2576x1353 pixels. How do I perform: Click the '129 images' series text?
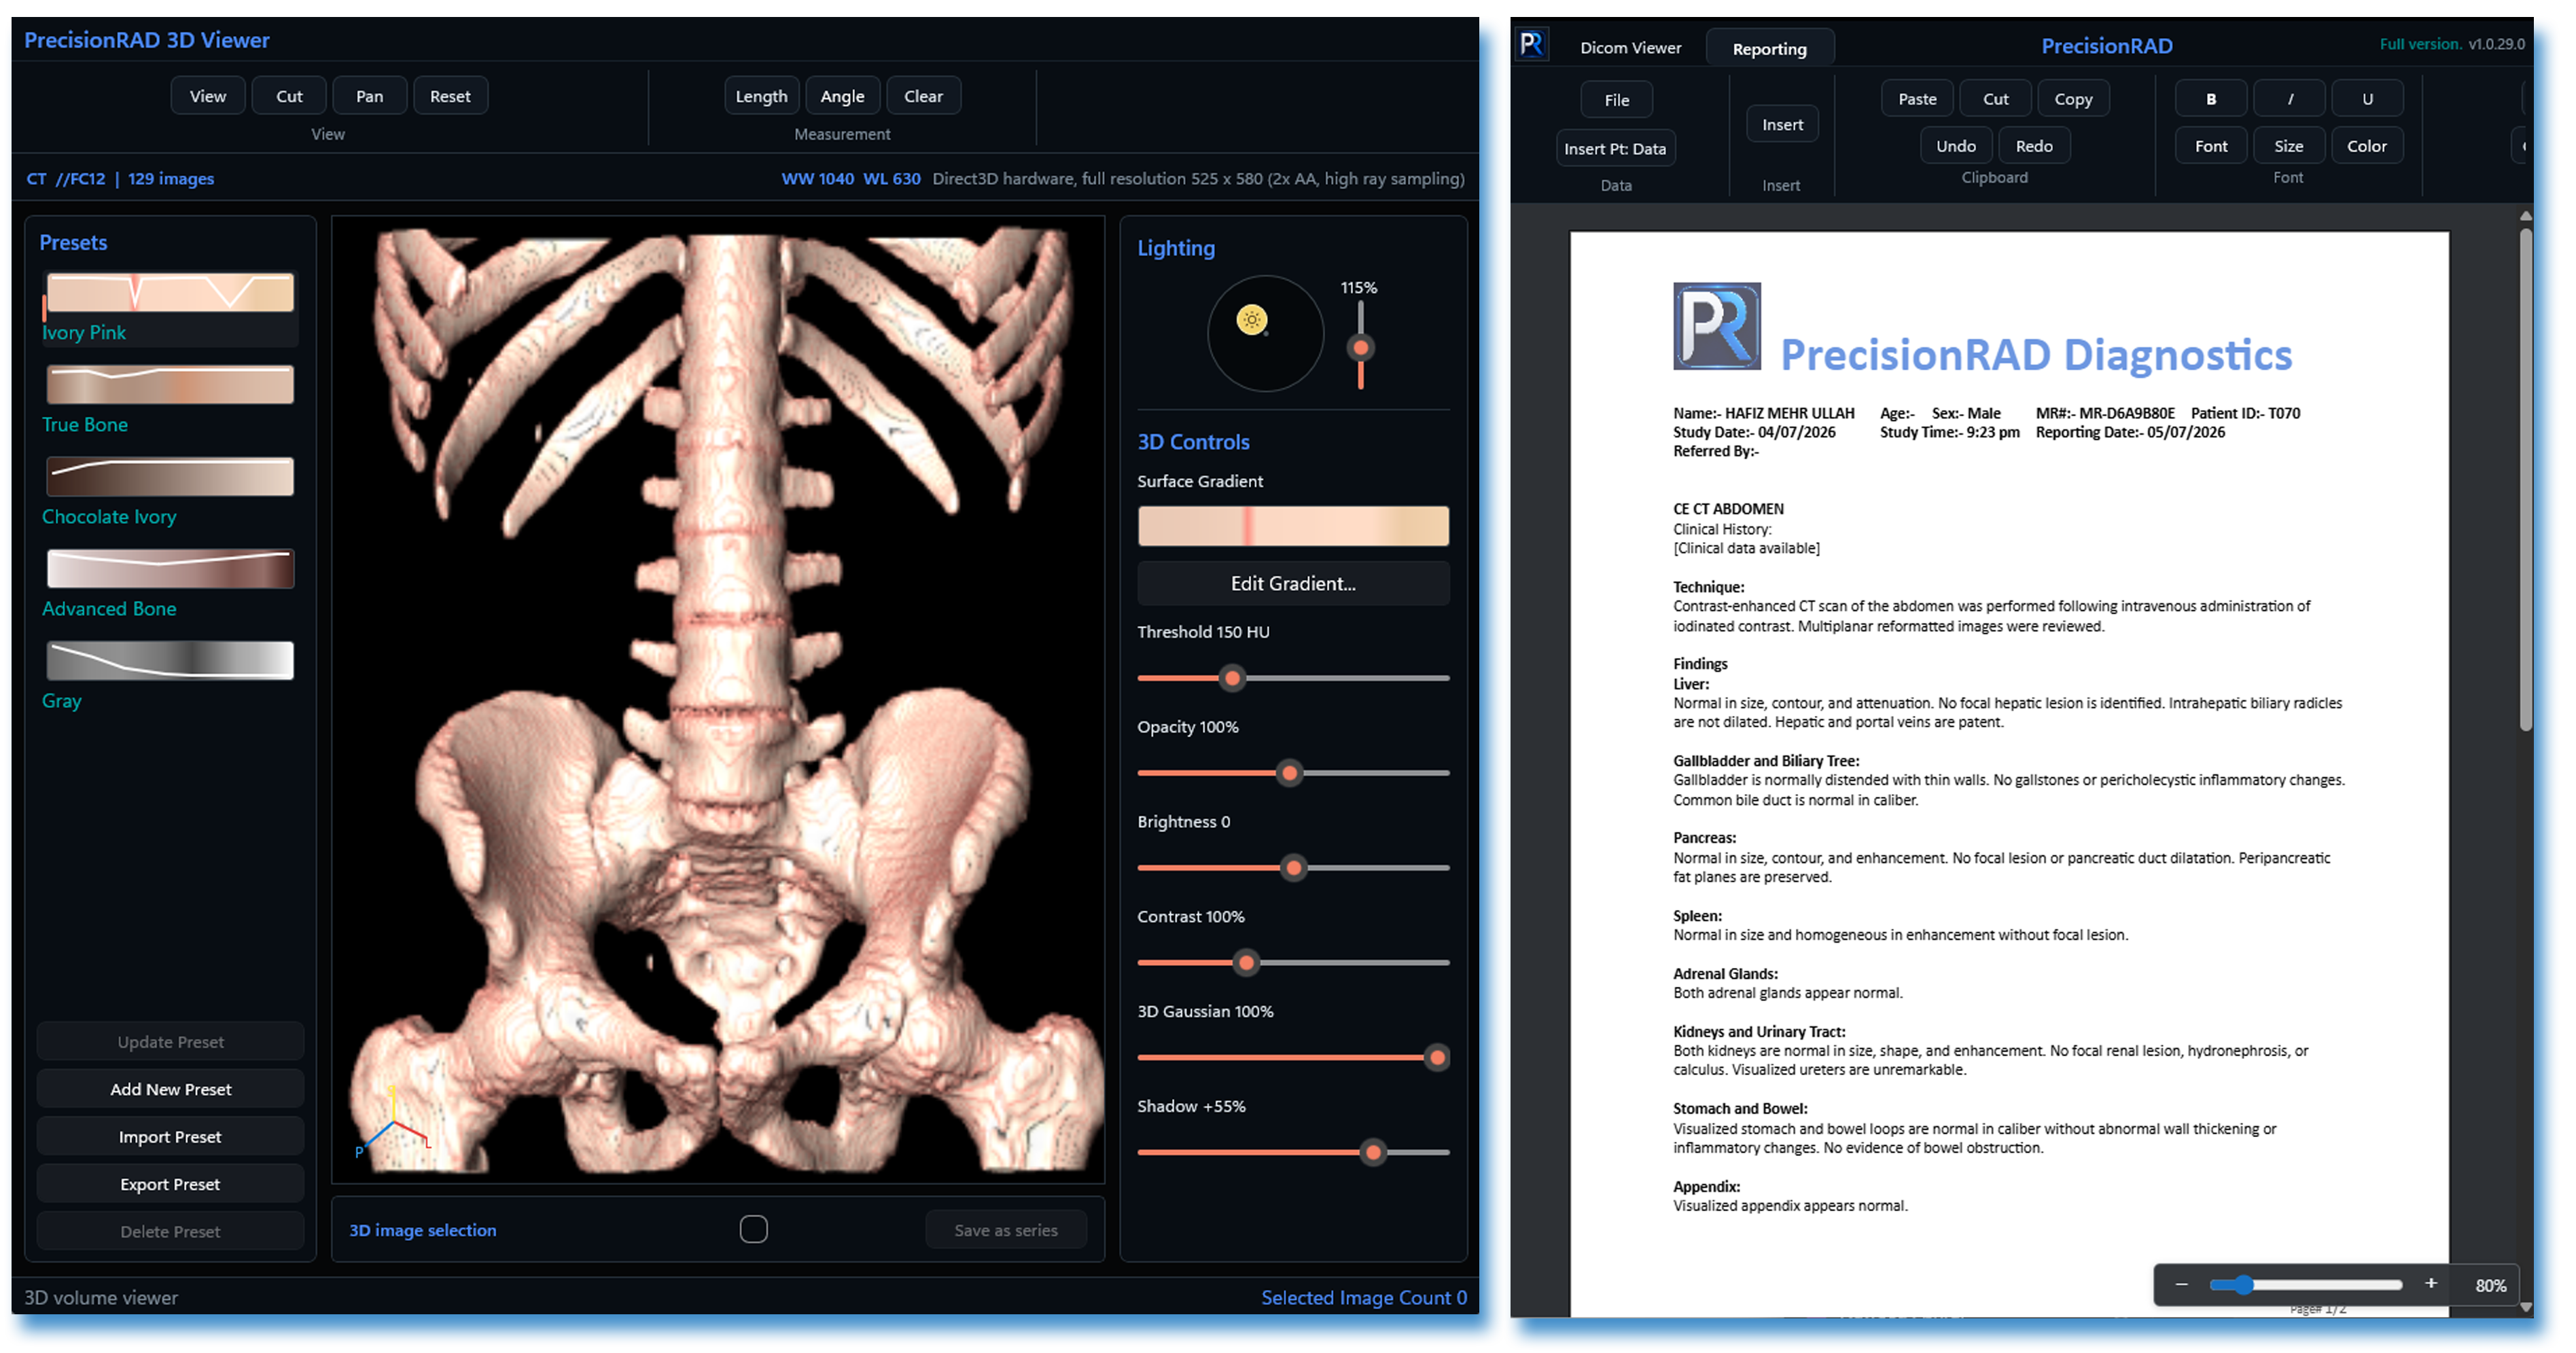click(x=171, y=179)
